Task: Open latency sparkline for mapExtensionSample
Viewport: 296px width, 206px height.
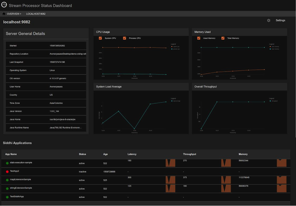Action: [170, 180]
